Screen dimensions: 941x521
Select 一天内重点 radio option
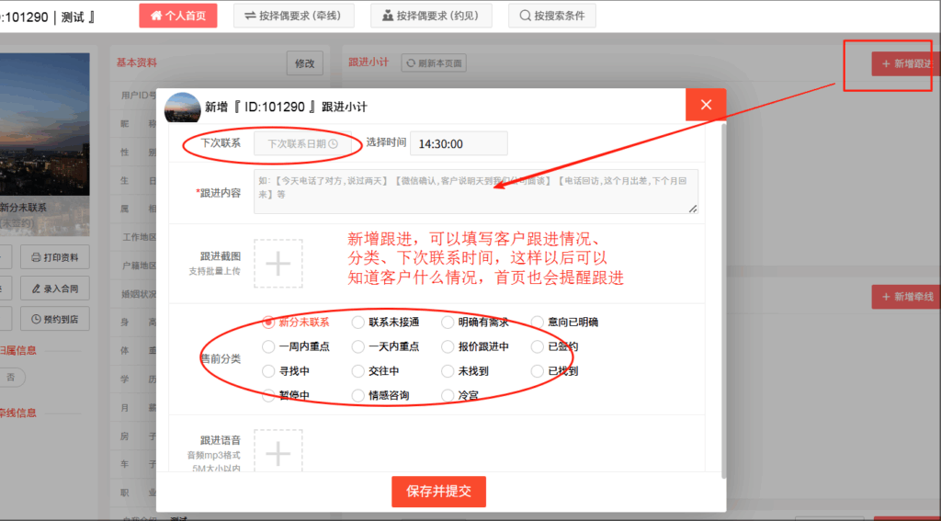coord(358,347)
